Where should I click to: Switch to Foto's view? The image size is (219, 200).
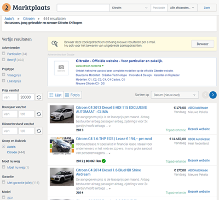point(72,95)
